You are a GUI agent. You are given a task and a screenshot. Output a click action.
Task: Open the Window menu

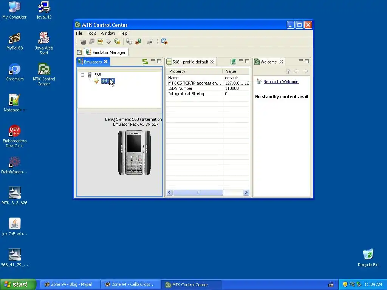(108, 33)
